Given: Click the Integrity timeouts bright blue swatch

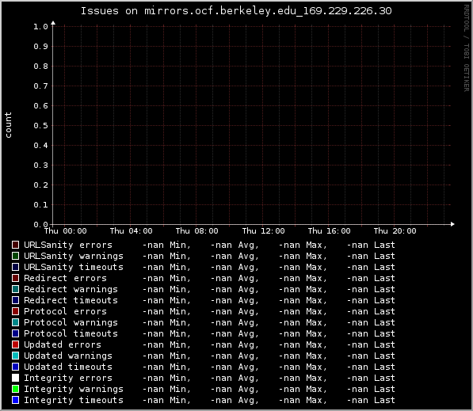Looking at the screenshot, I should 15,400.
